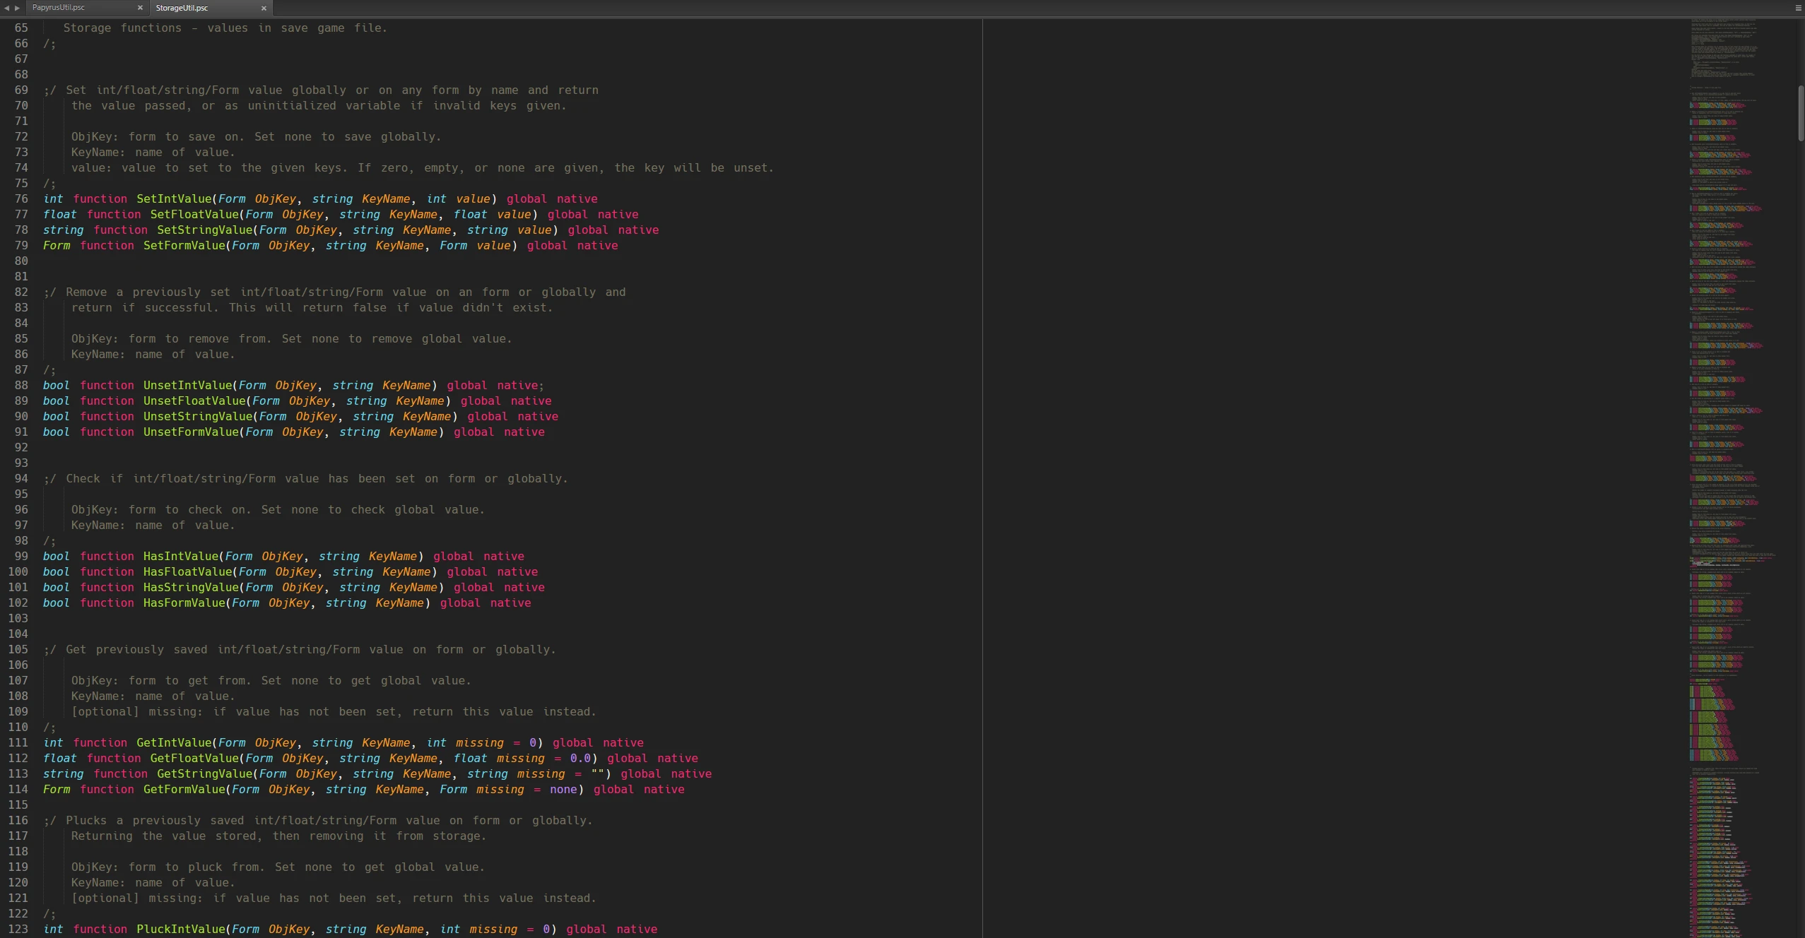Click the back navigation arrow
Screen dimensions: 1805x938
(x=6, y=8)
